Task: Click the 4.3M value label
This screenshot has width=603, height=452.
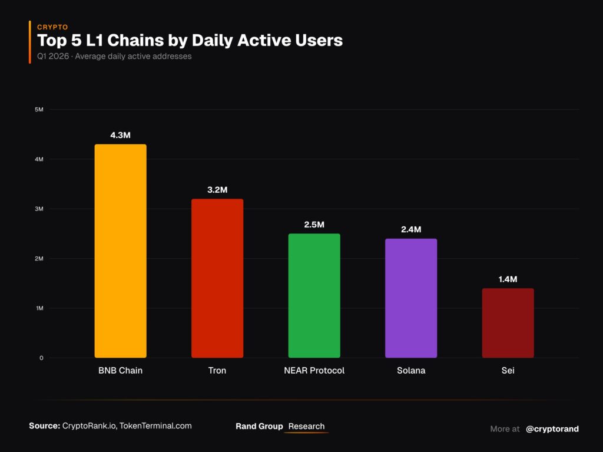Action: pos(120,135)
